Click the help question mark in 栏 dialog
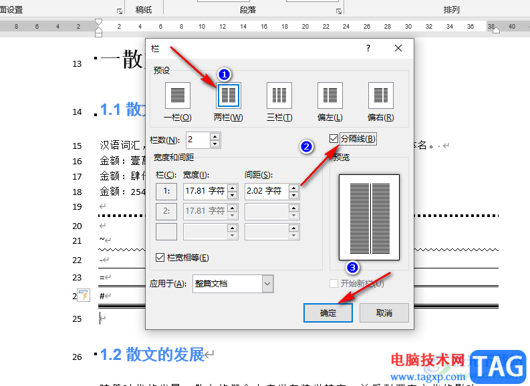This screenshot has height=386, width=530. 368,48
